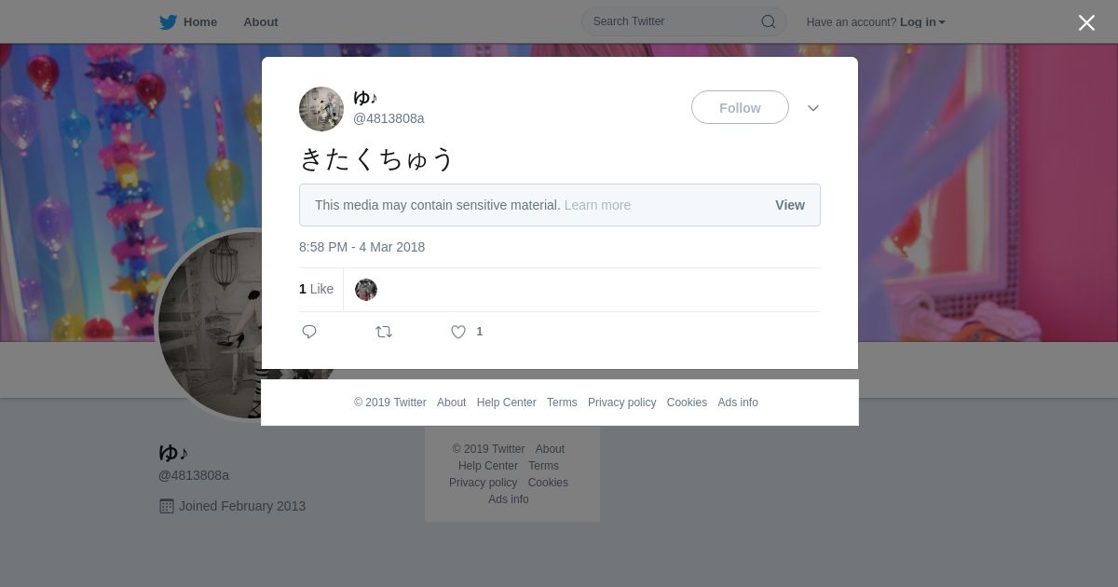Click the reply speech bubble icon
This screenshot has height=587, width=1118.
coord(309,332)
